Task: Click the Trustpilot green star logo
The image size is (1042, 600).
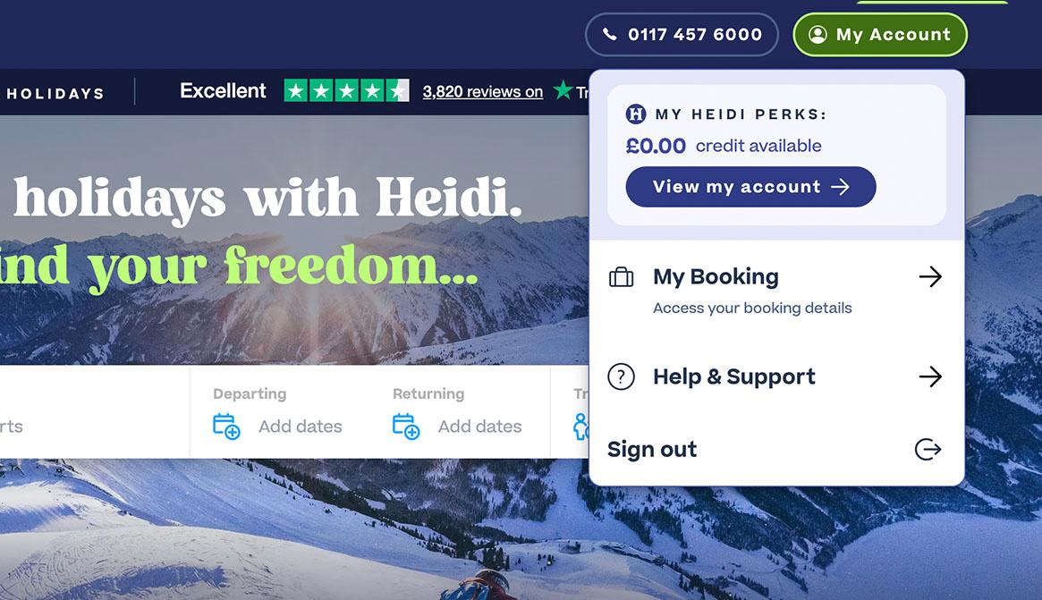Action: click(563, 89)
